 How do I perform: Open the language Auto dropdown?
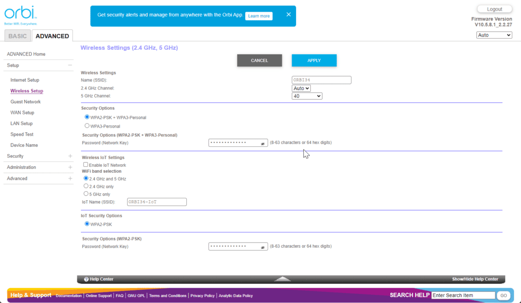click(494, 35)
